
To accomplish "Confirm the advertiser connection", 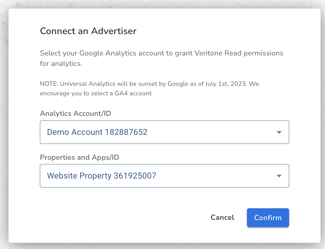I will point(268,218).
